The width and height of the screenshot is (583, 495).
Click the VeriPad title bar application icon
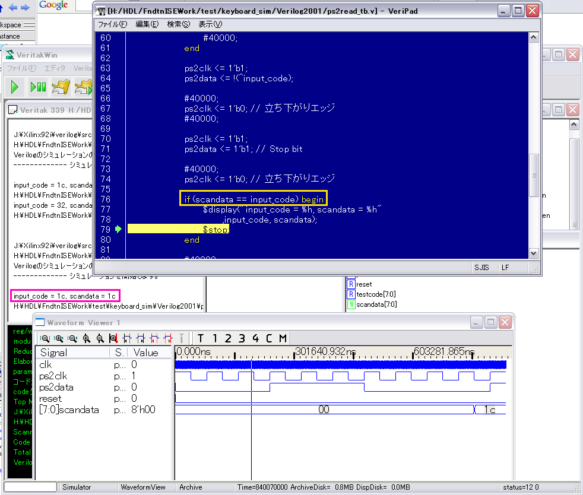[101, 11]
